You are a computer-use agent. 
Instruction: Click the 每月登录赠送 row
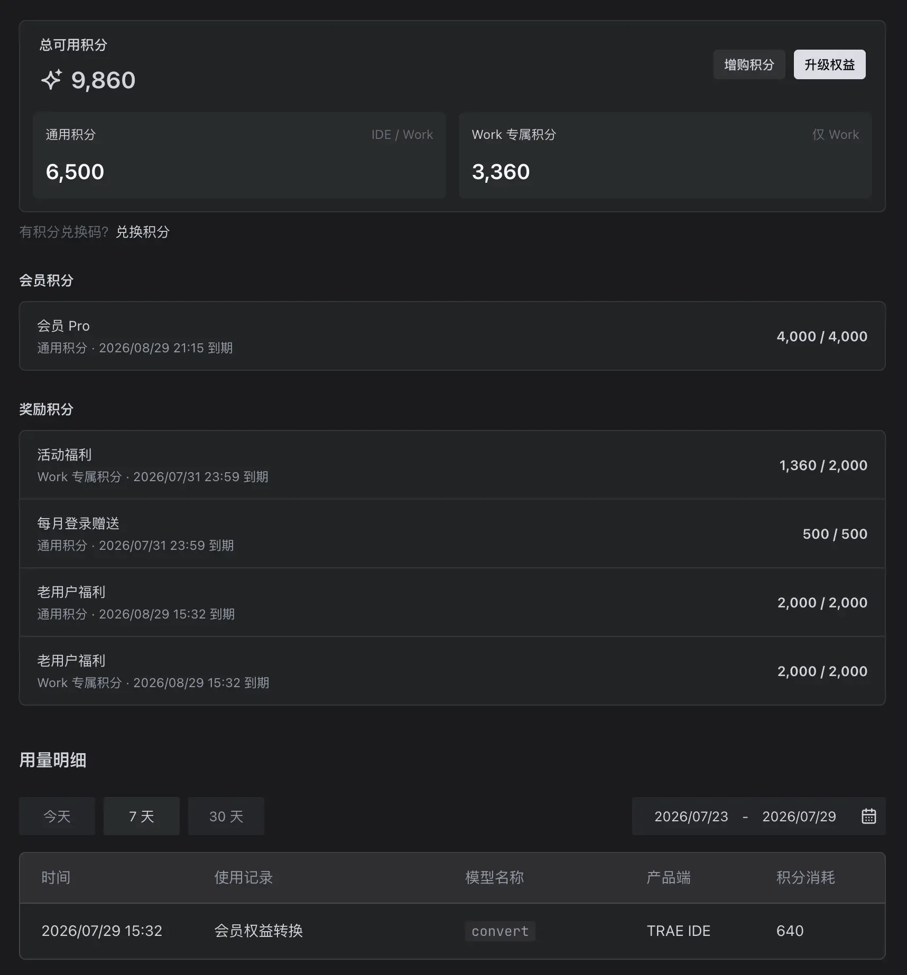pos(452,533)
